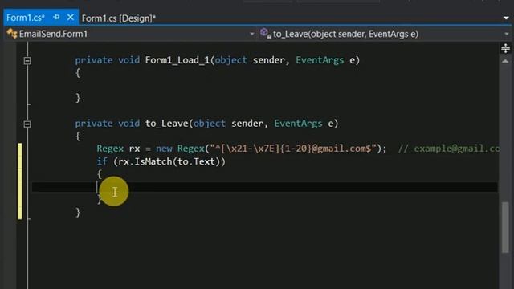The height and width of the screenshot is (289, 514).
Task: Click the vertical scrollbar thumb
Action: pos(505,227)
